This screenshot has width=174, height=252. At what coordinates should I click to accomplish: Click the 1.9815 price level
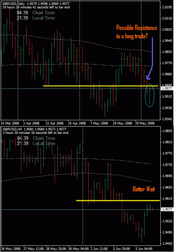tap(167, 142)
